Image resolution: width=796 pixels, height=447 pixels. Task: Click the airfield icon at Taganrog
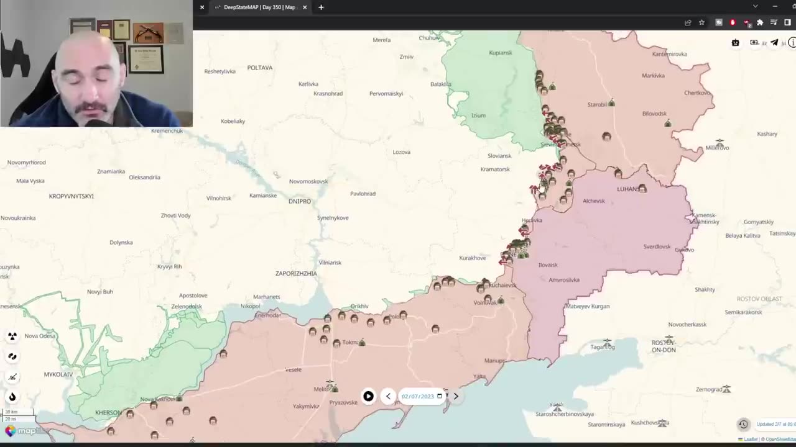coord(608,343)
